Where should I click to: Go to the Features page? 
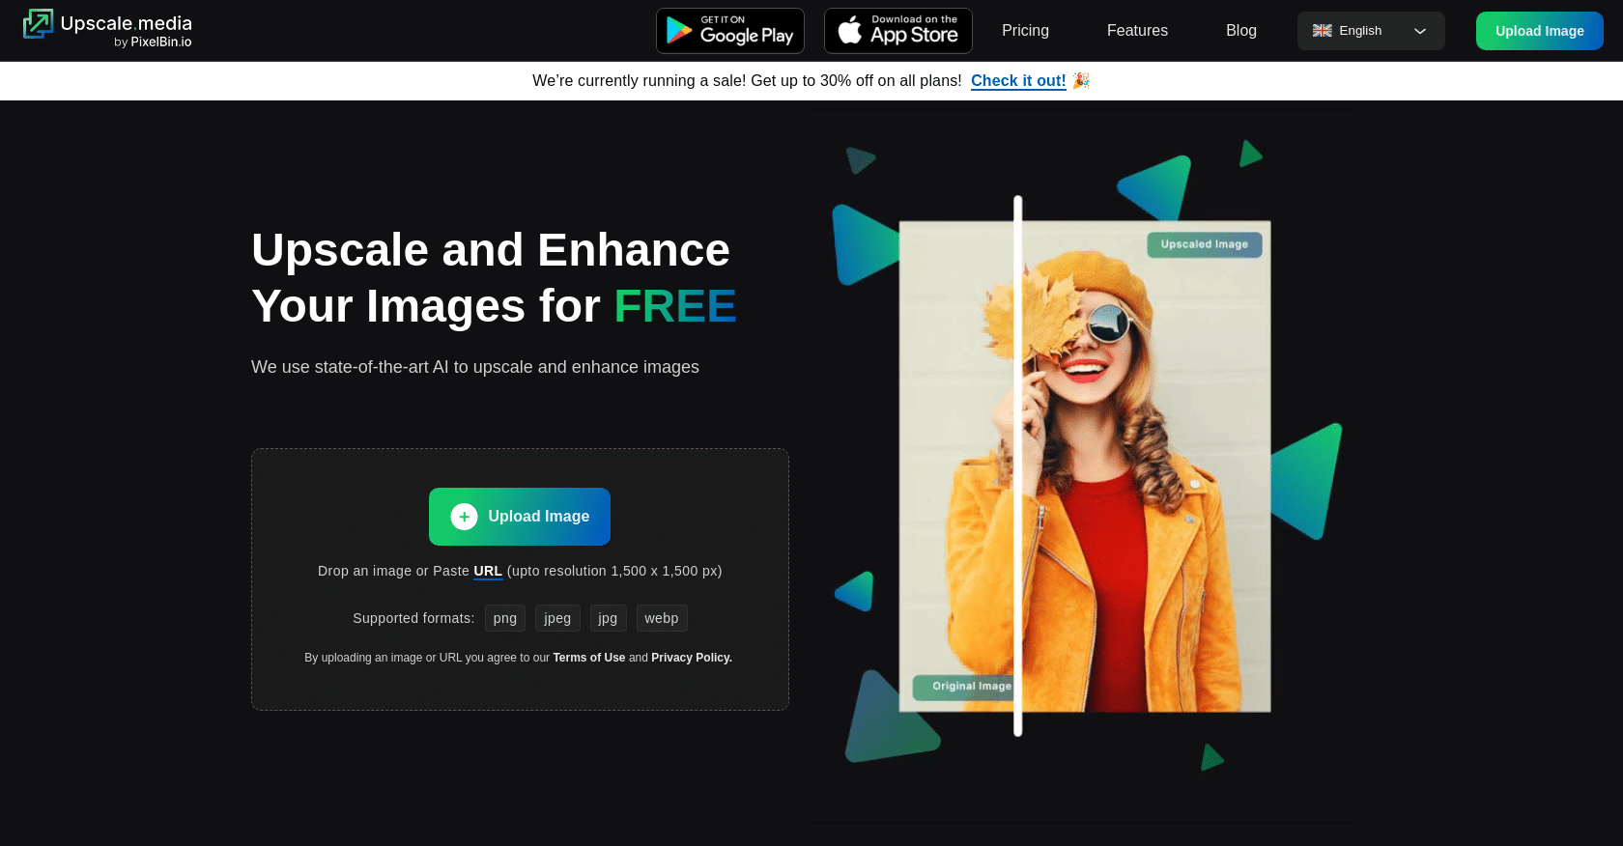tap(1137, 31)
